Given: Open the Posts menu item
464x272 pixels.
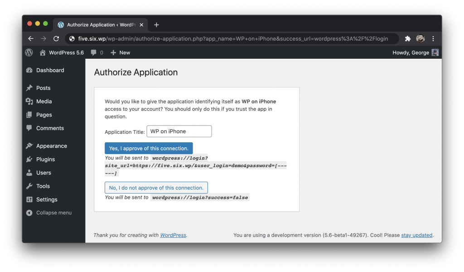Looking at the screenshot, I should click(43, 88).
